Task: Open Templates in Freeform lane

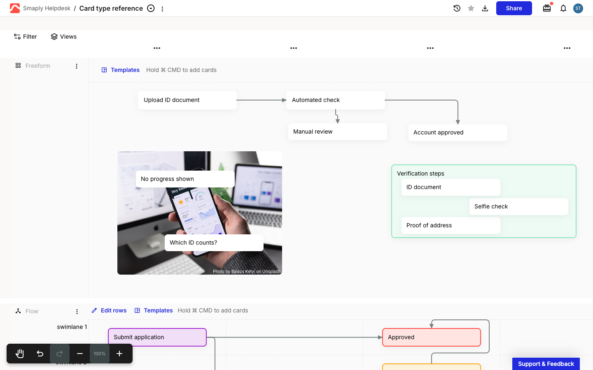Action: [x=121, y=70]
